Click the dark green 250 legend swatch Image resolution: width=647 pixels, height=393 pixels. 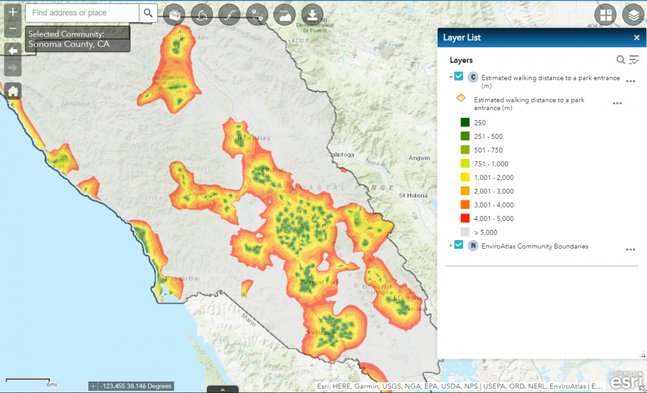[x=464, y=123]
